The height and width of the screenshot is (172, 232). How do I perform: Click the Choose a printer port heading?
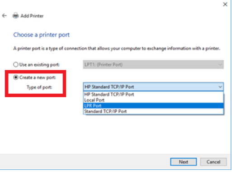(42, 35)
